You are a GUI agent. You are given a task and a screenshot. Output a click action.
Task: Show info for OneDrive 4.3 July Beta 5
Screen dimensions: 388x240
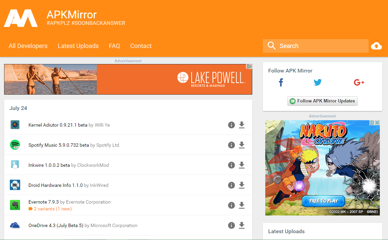tap(232, 225)
